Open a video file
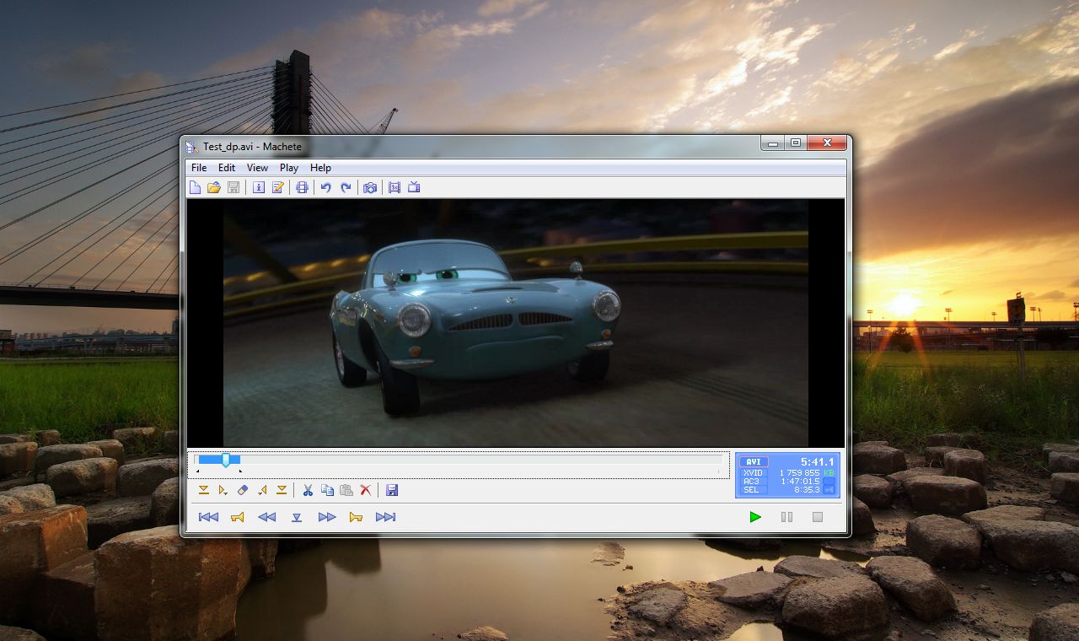The image size is (1079, 641). pos(213,187)
